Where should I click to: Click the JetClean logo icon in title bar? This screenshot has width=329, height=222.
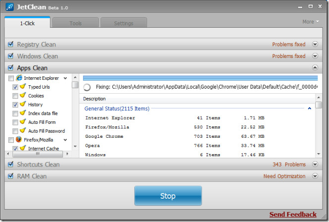pyautogui.click(x=9, y=7)
